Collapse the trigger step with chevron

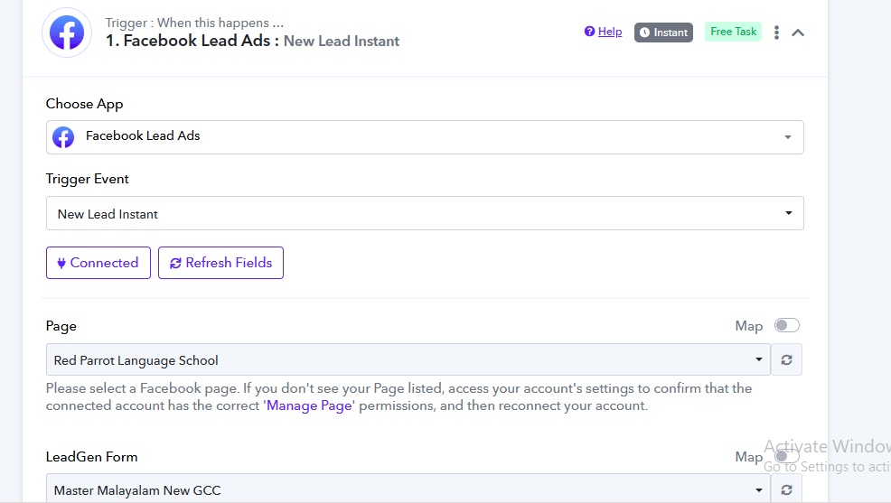[798, 33]
